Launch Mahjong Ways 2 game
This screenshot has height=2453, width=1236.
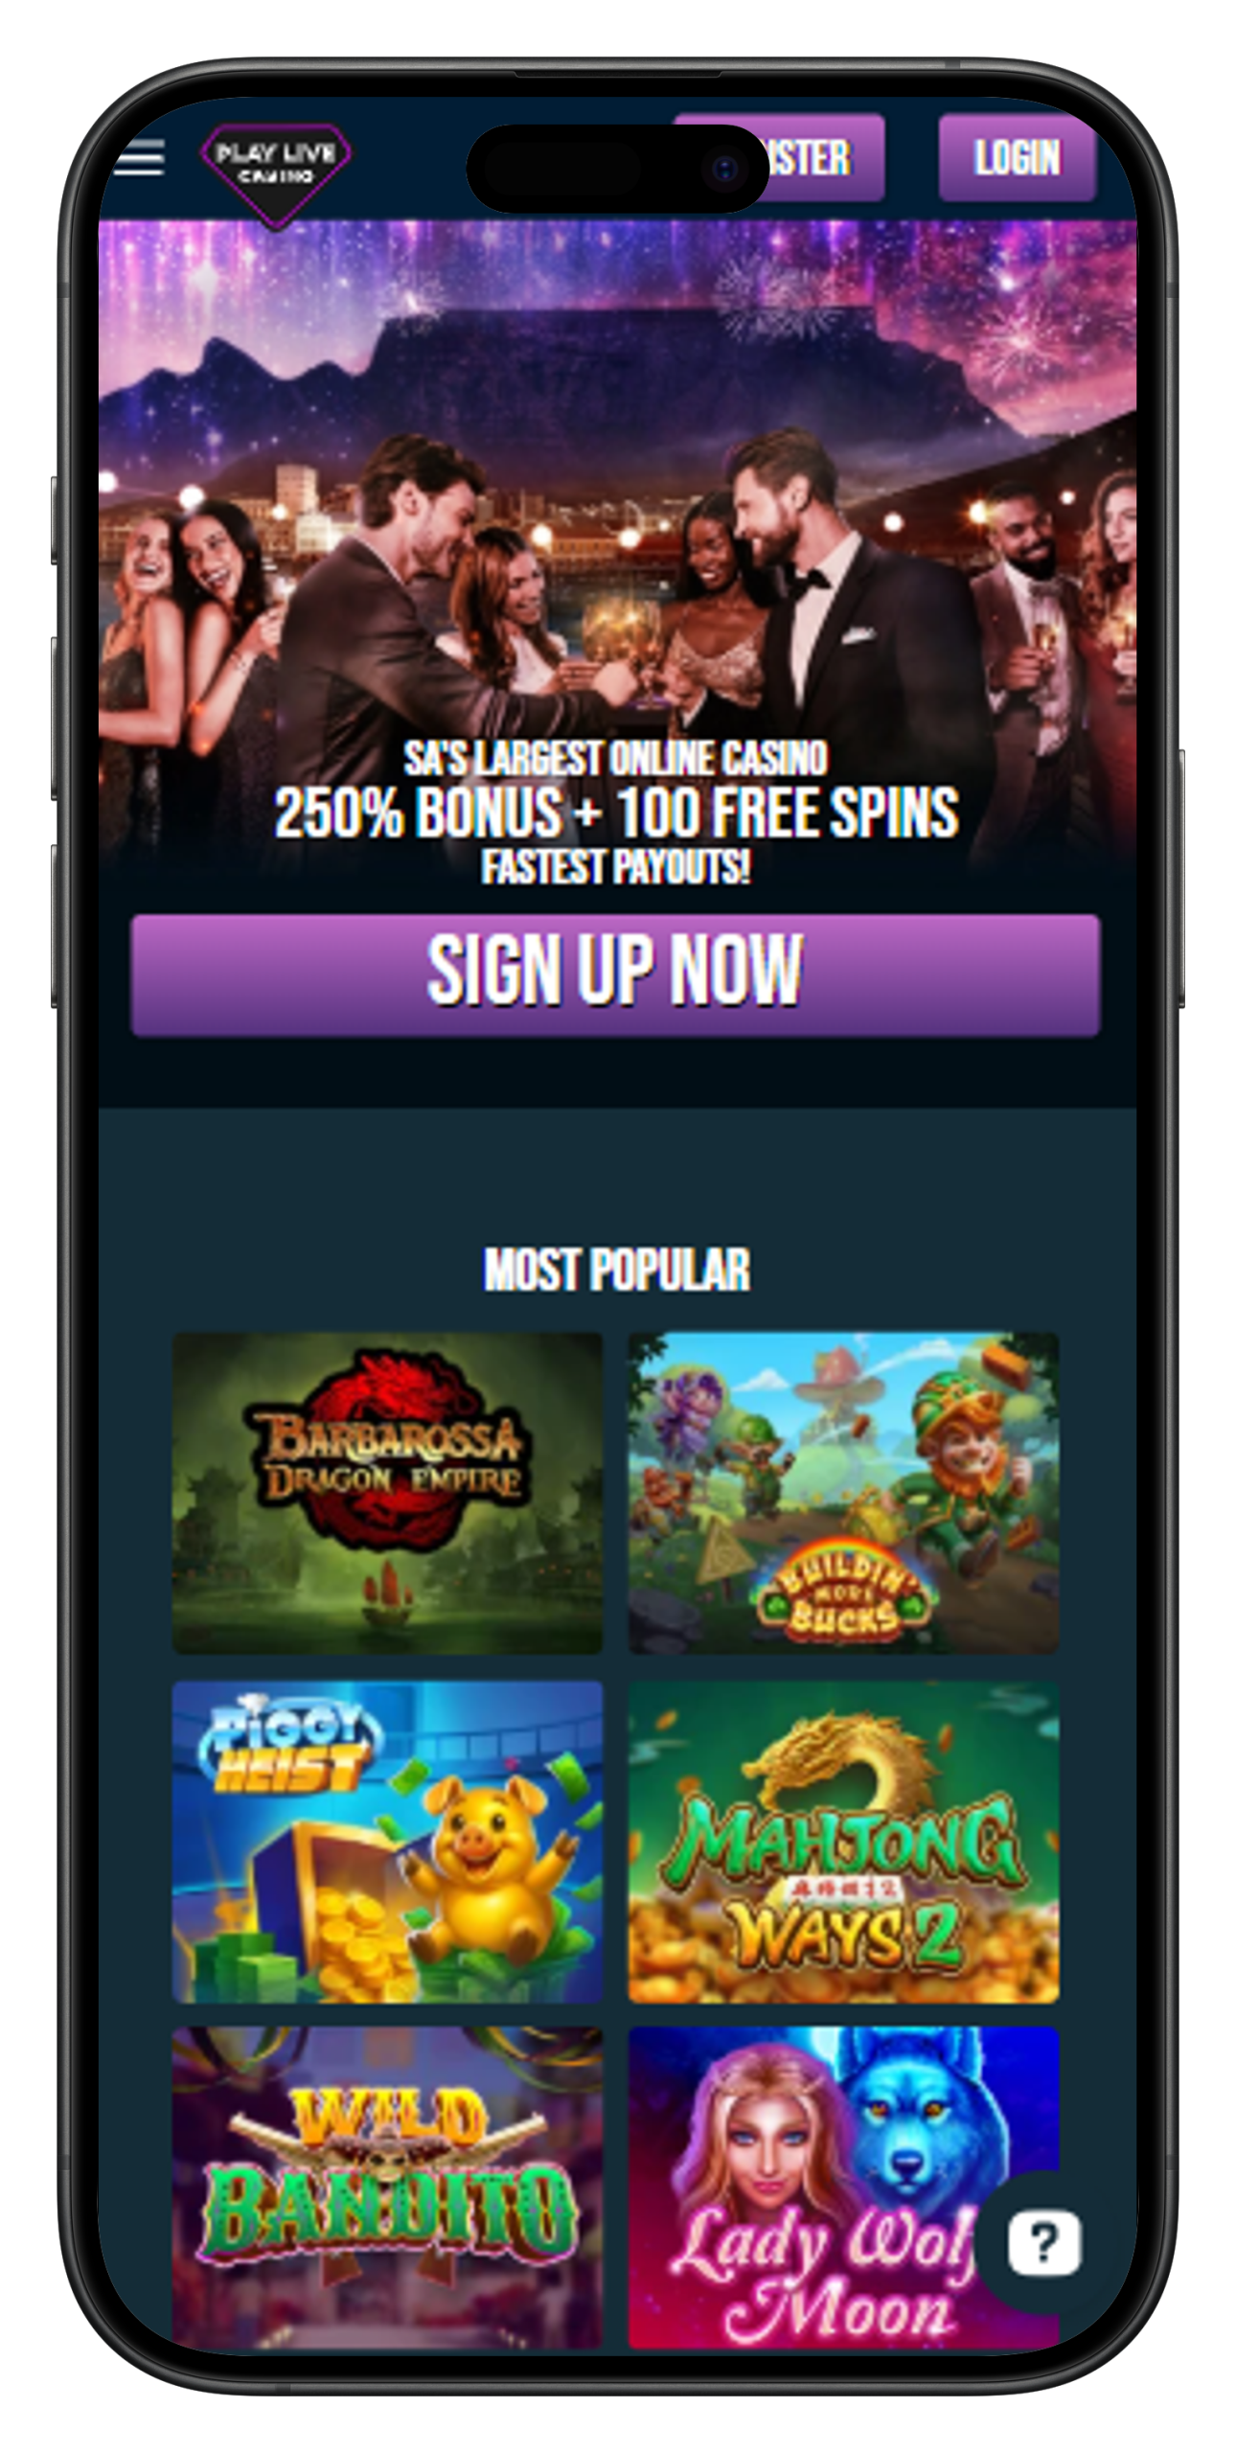click(843, 1841)
